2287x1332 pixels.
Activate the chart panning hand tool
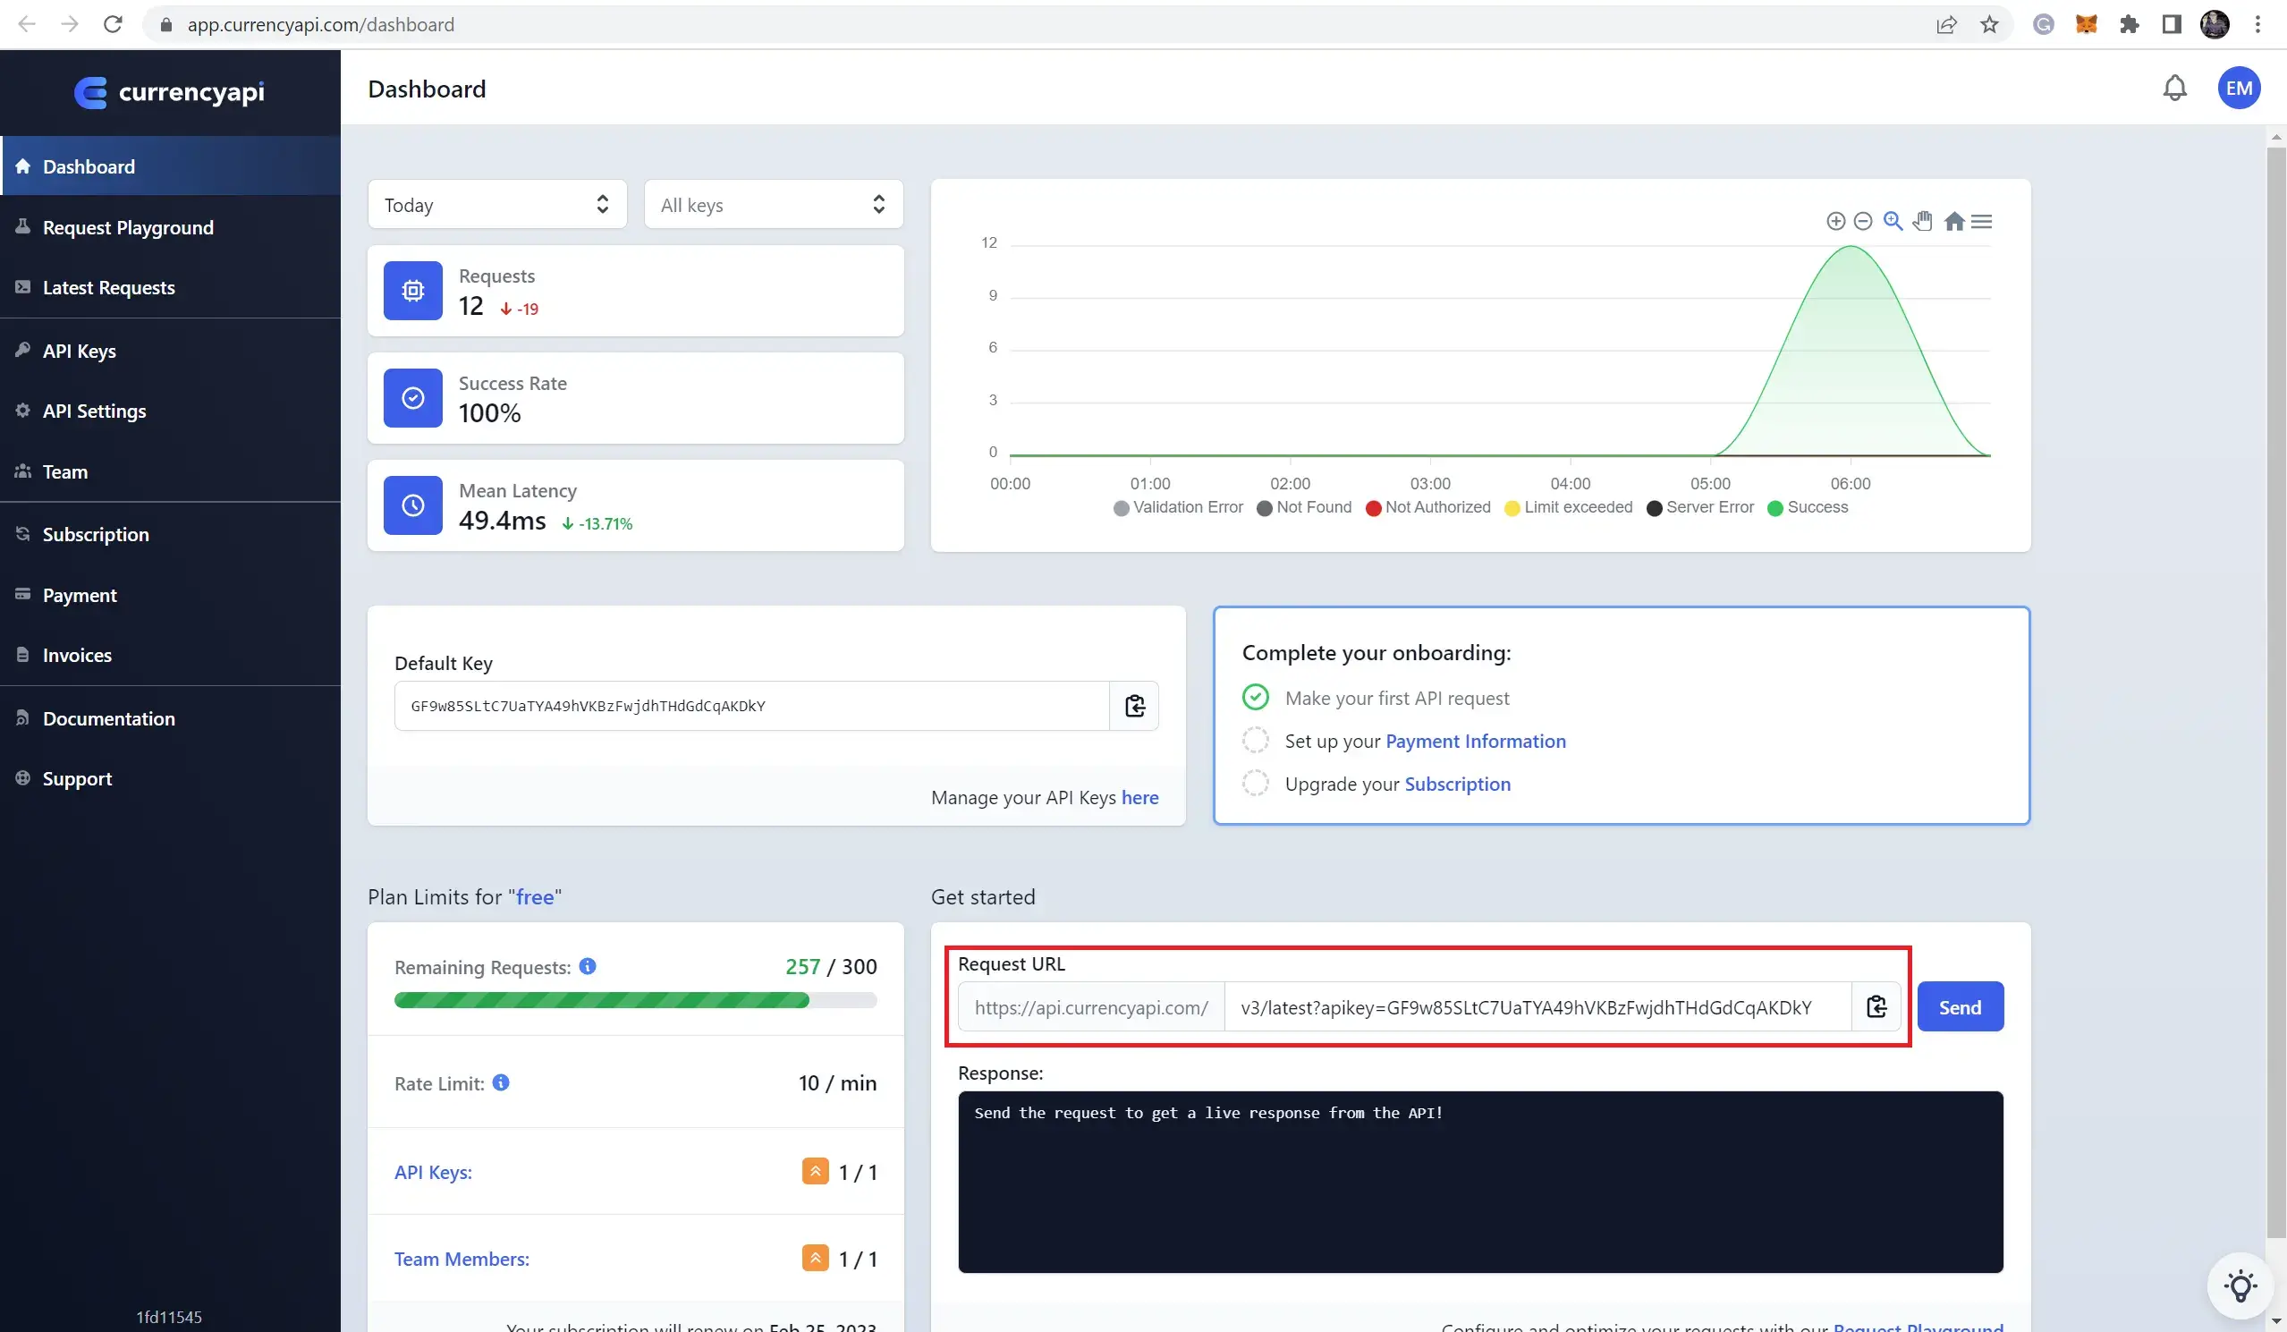(x=1922, y=221)
